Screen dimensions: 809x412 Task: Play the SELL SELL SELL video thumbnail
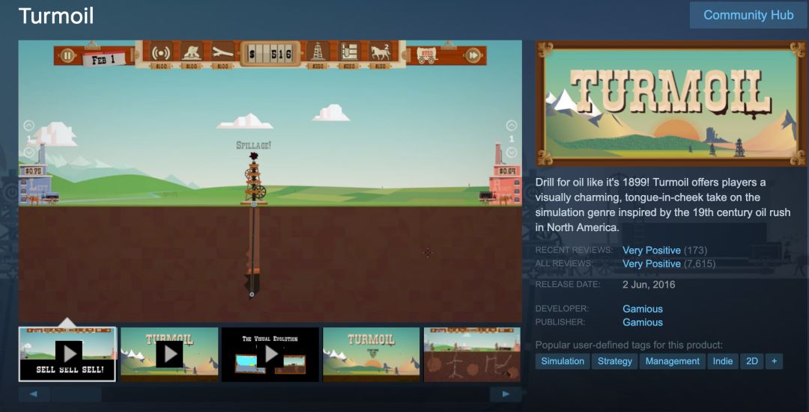click(x=67, y=354)
